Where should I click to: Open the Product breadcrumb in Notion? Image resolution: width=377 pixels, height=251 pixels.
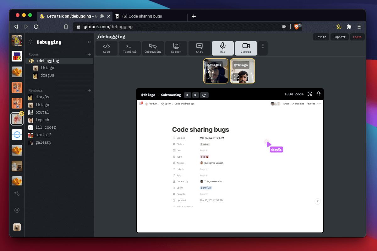pyautogui.click(x=151, y=104)
